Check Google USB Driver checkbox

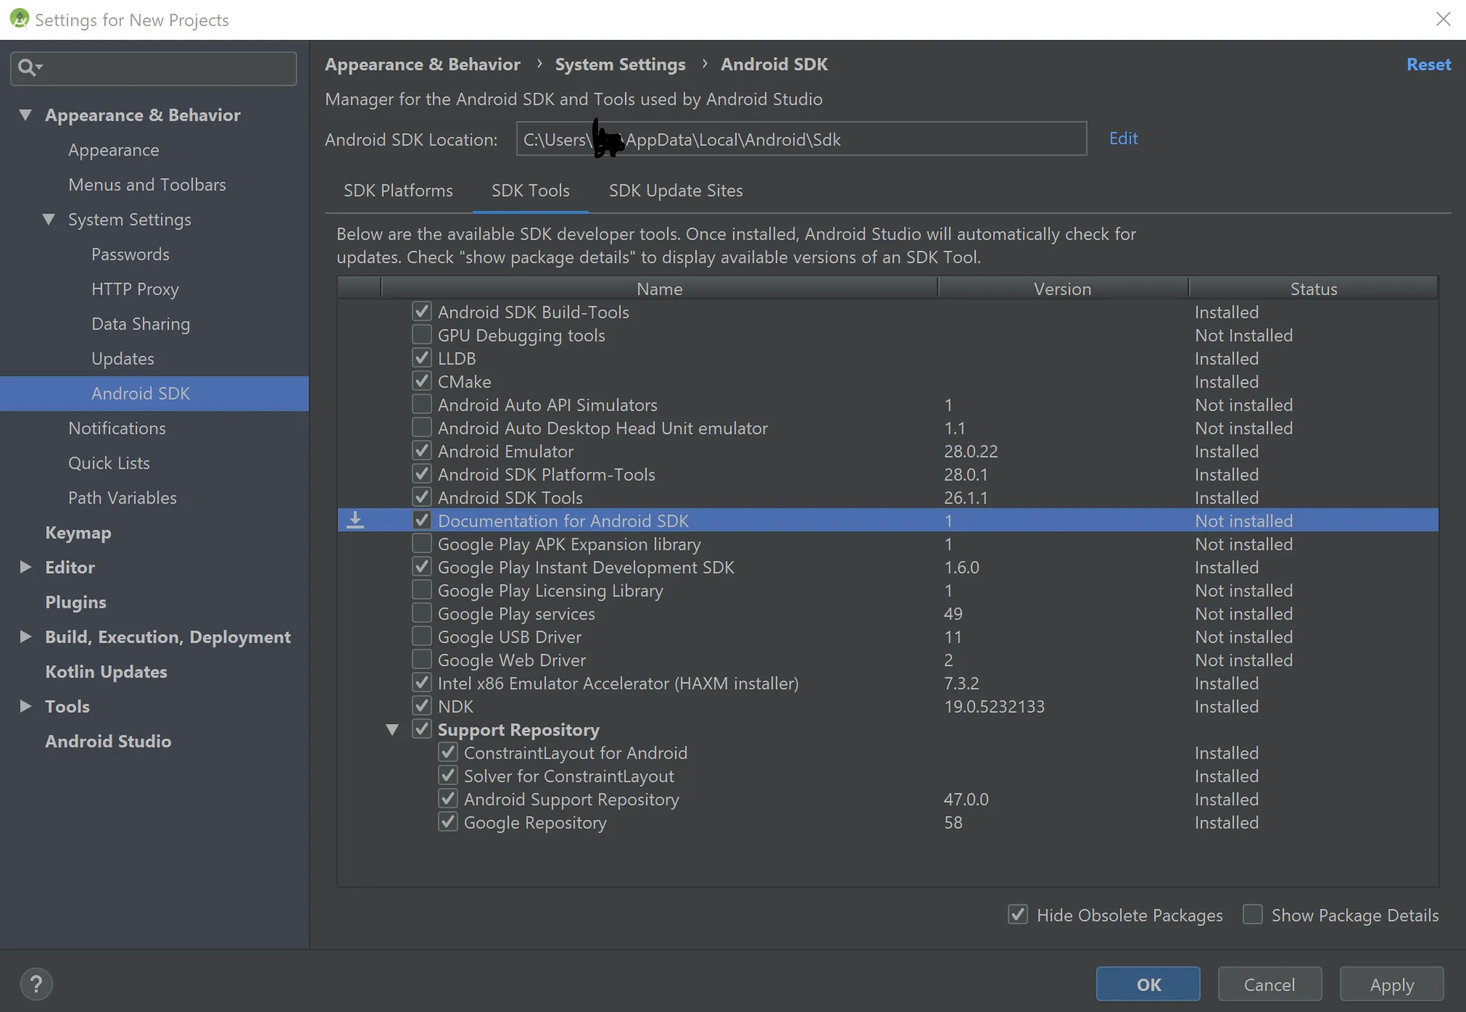[x=422, y=636]
